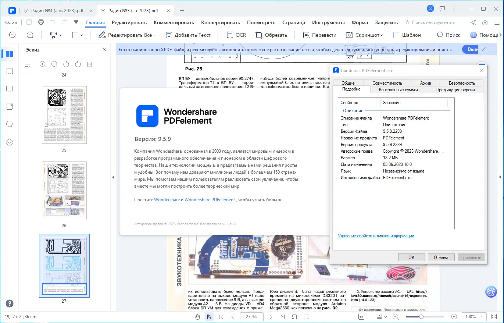Switch to the Безопасность tab in properties dialog
This screenshot has width=504, height=323.
point(462,83)
